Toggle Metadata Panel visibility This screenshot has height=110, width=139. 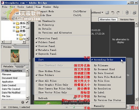click(63, 50)
